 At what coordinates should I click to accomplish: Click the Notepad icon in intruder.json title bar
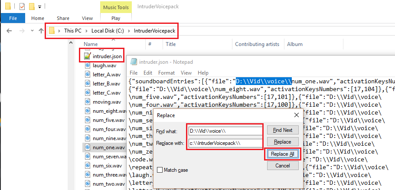tap(134, 61)
